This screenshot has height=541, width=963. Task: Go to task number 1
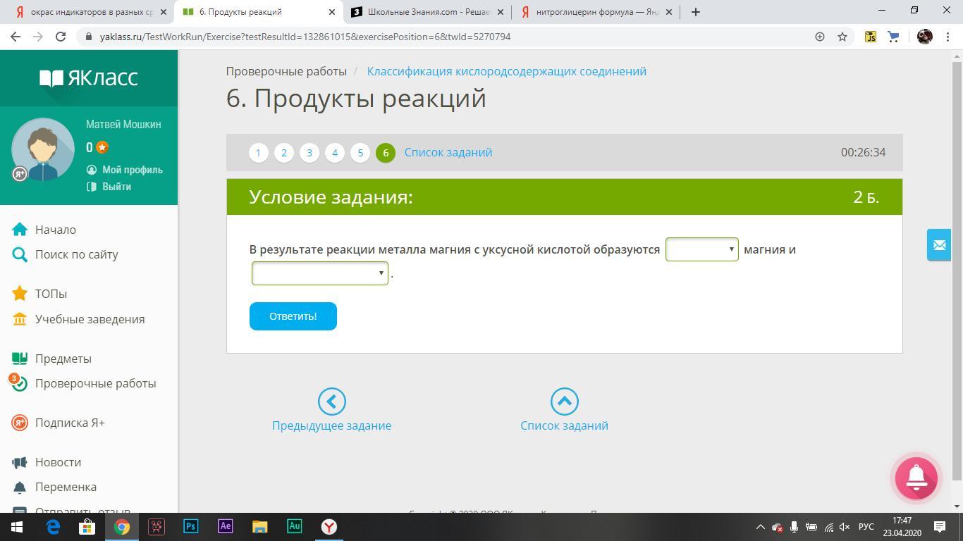coord(258,153)
